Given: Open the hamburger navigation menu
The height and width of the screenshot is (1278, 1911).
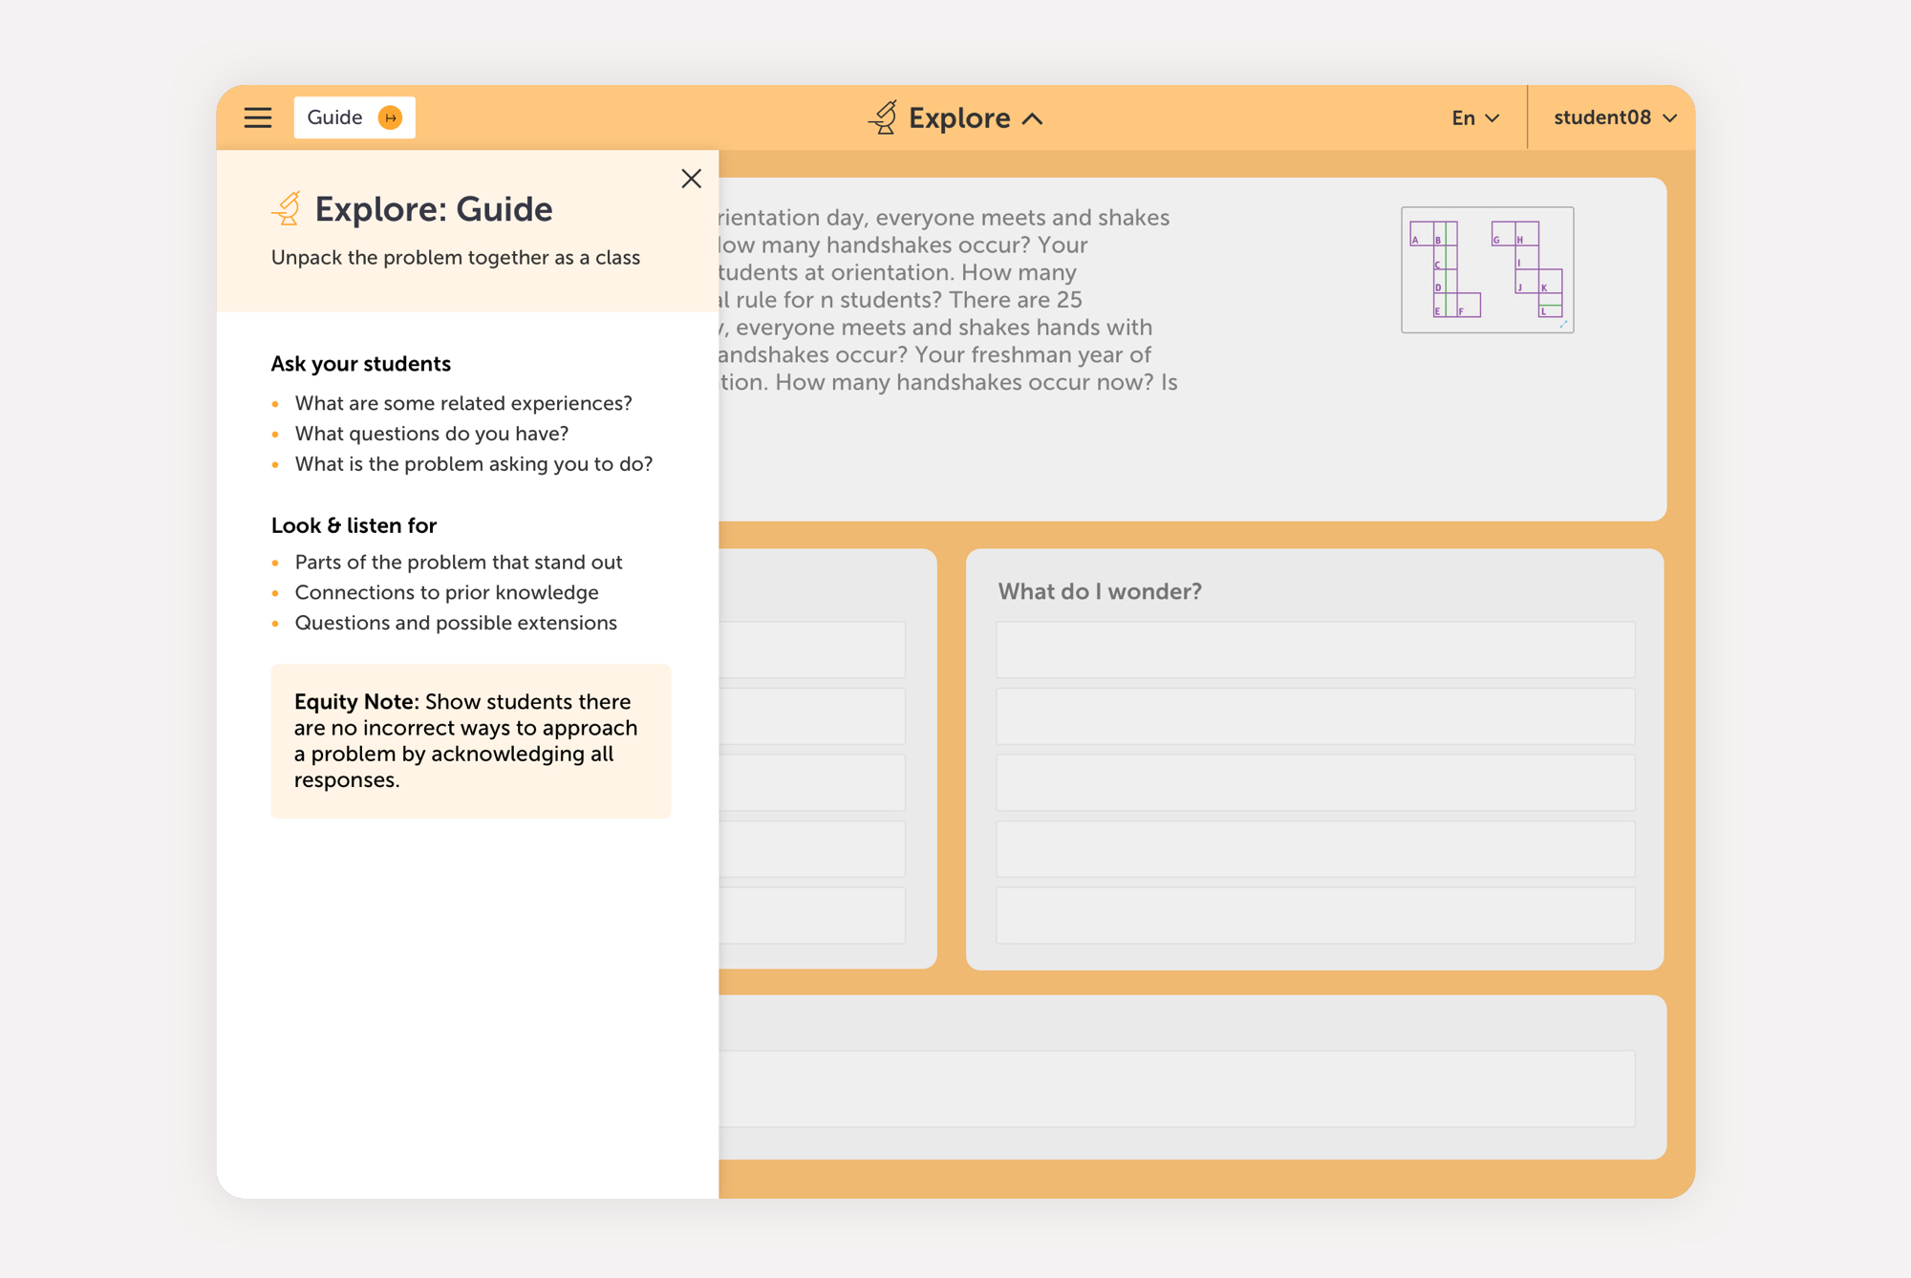Looking at the screenshot, I should [257, 117].
